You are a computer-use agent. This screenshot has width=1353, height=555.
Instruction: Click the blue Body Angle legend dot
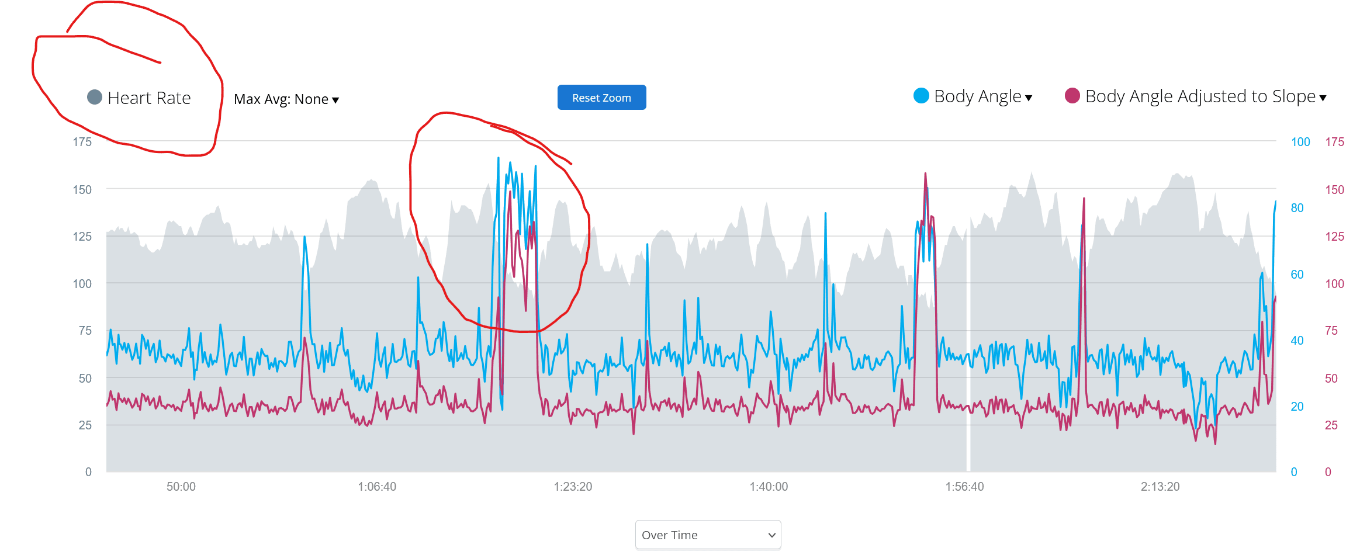[921, 96]
